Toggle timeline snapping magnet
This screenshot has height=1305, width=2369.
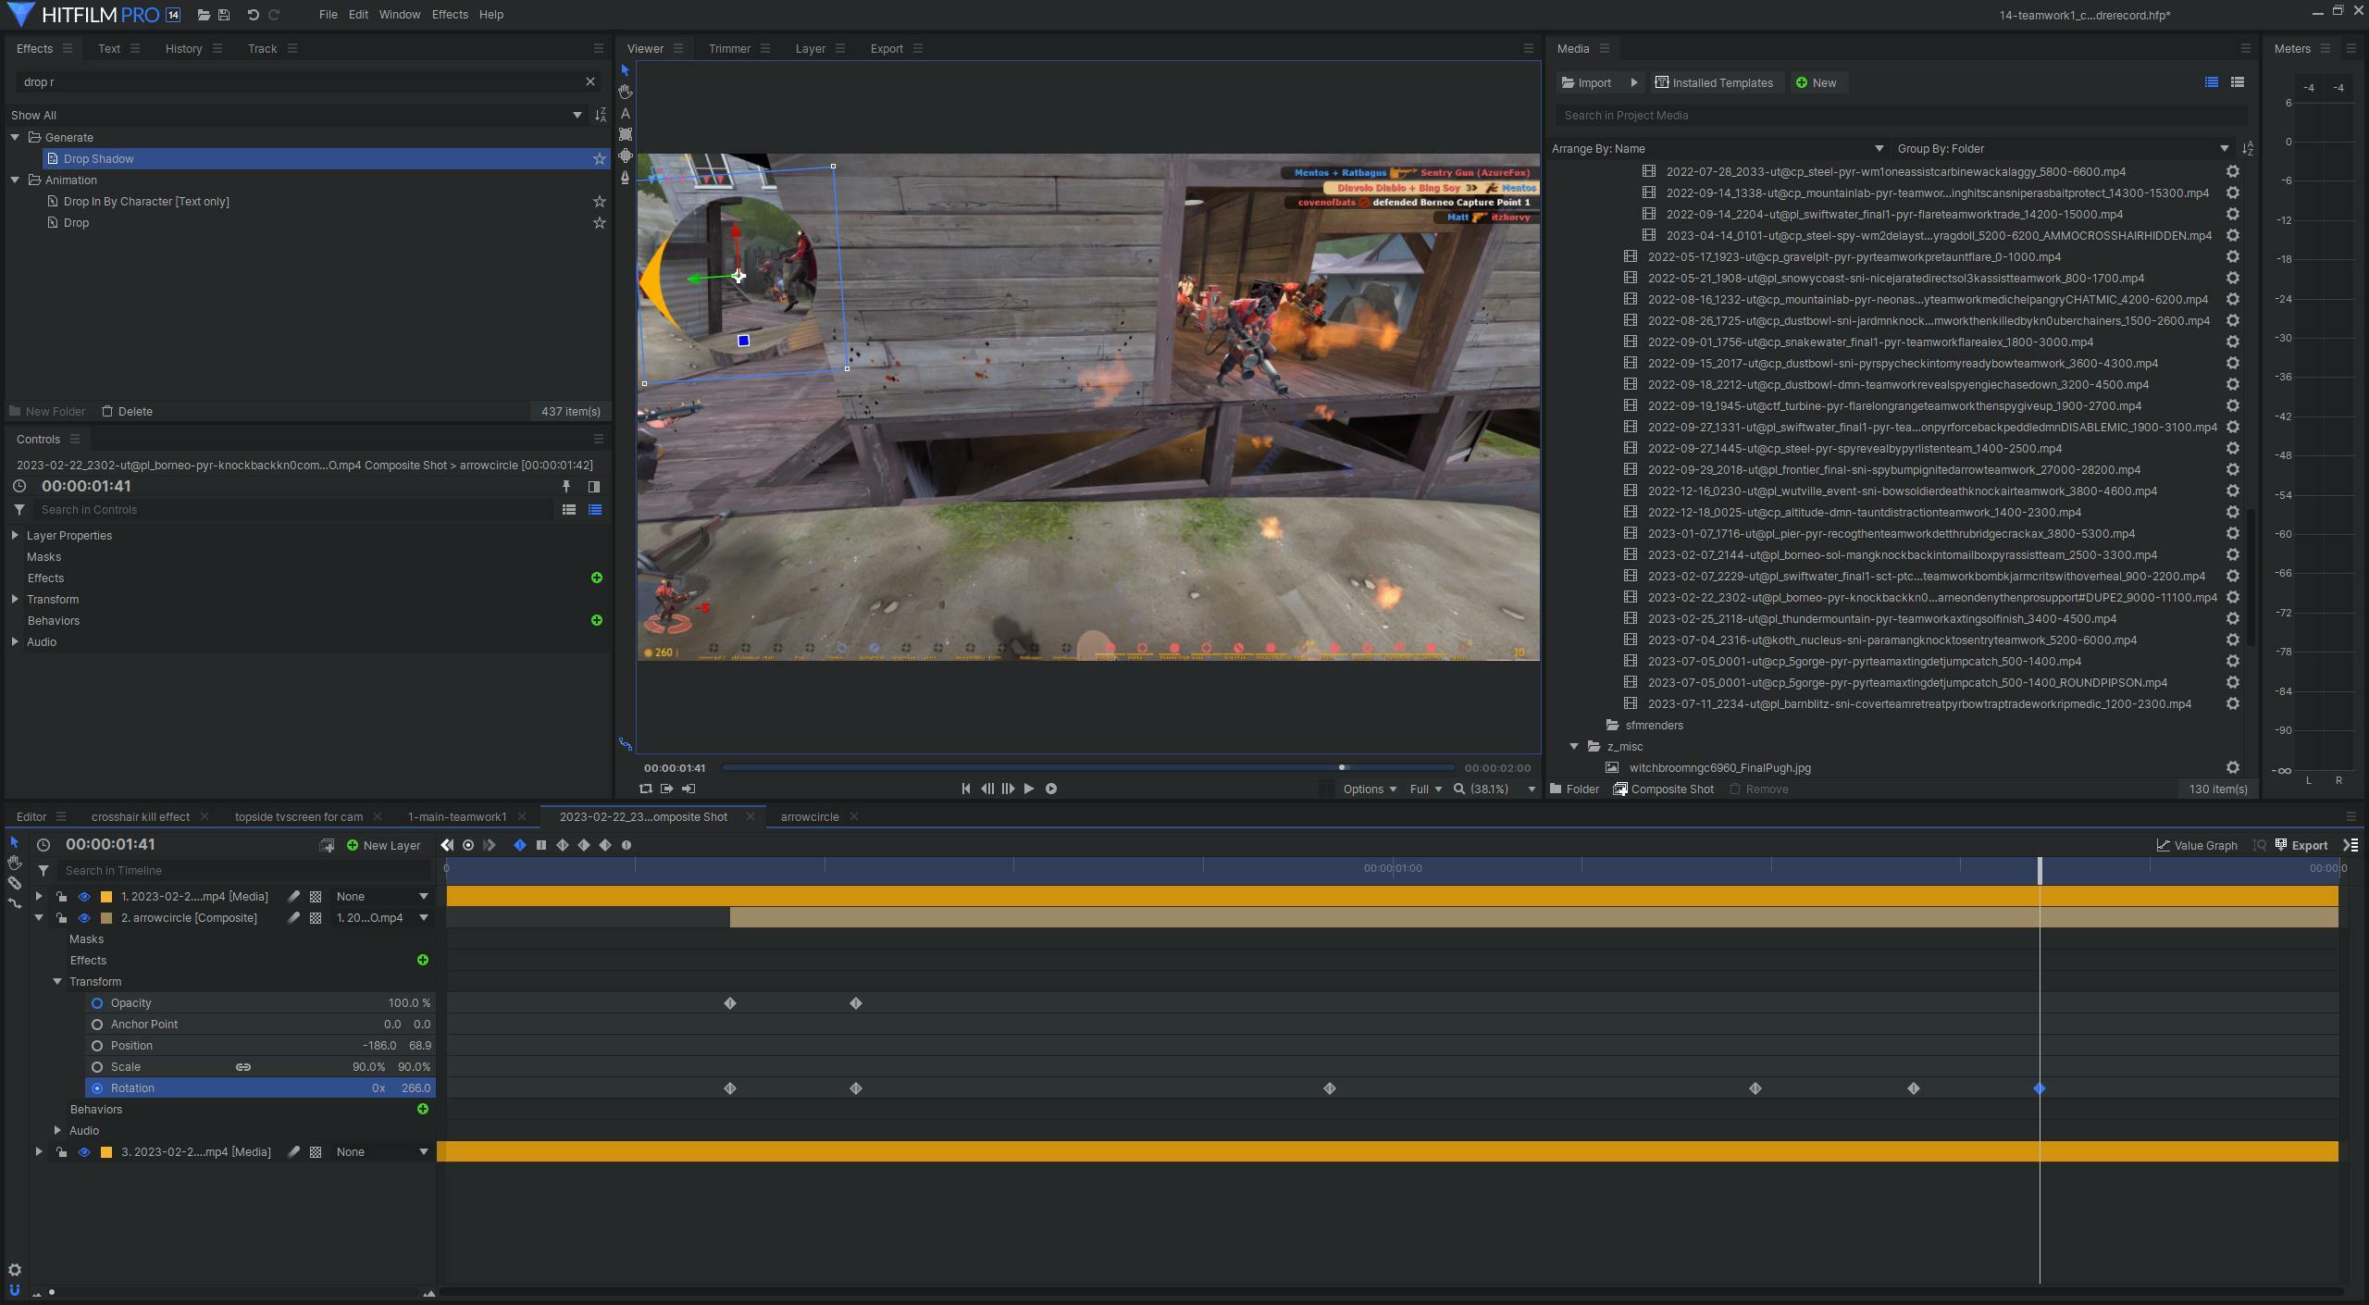(x=14, y=1289)
